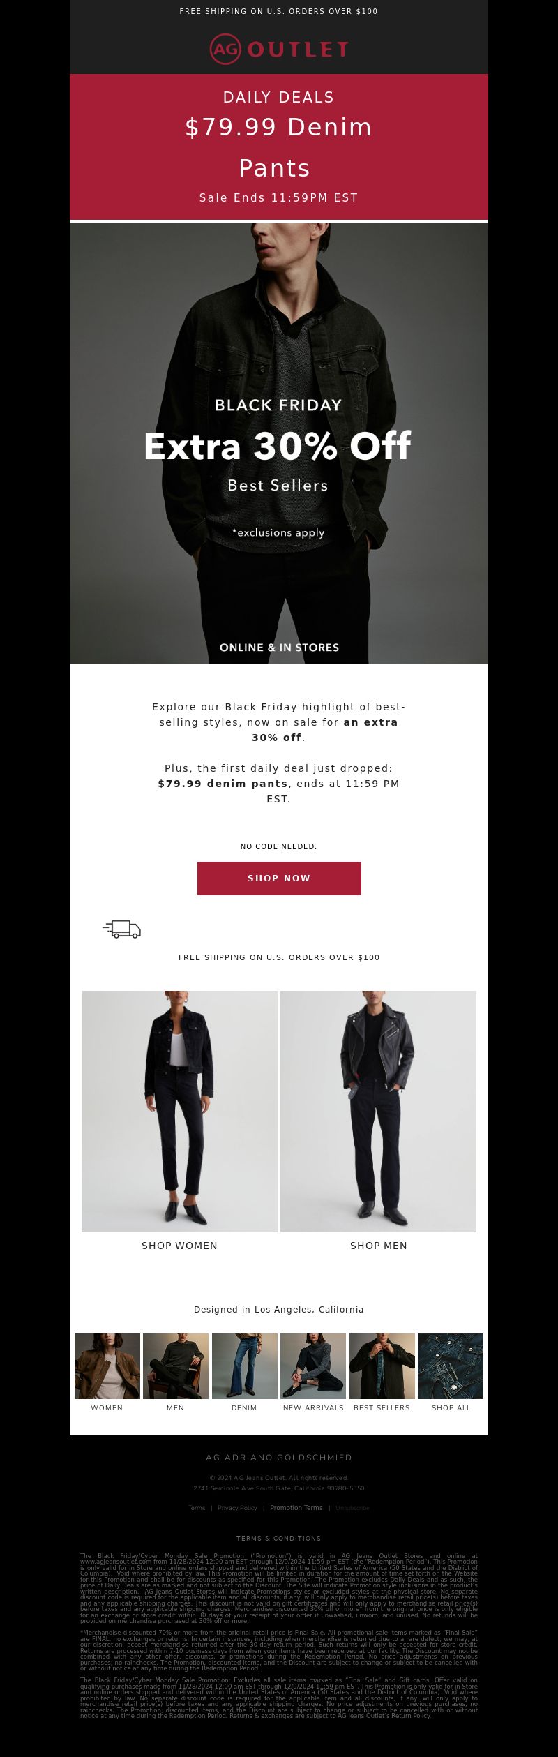Click the Daily Deals $79.99 Denim Pants banner
This screenshot has width=558, height=1757.
(x=279, y=147)
